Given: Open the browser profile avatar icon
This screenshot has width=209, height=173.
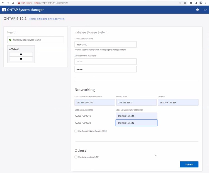Looking at the screenshot, I should [x=200, y=3].
